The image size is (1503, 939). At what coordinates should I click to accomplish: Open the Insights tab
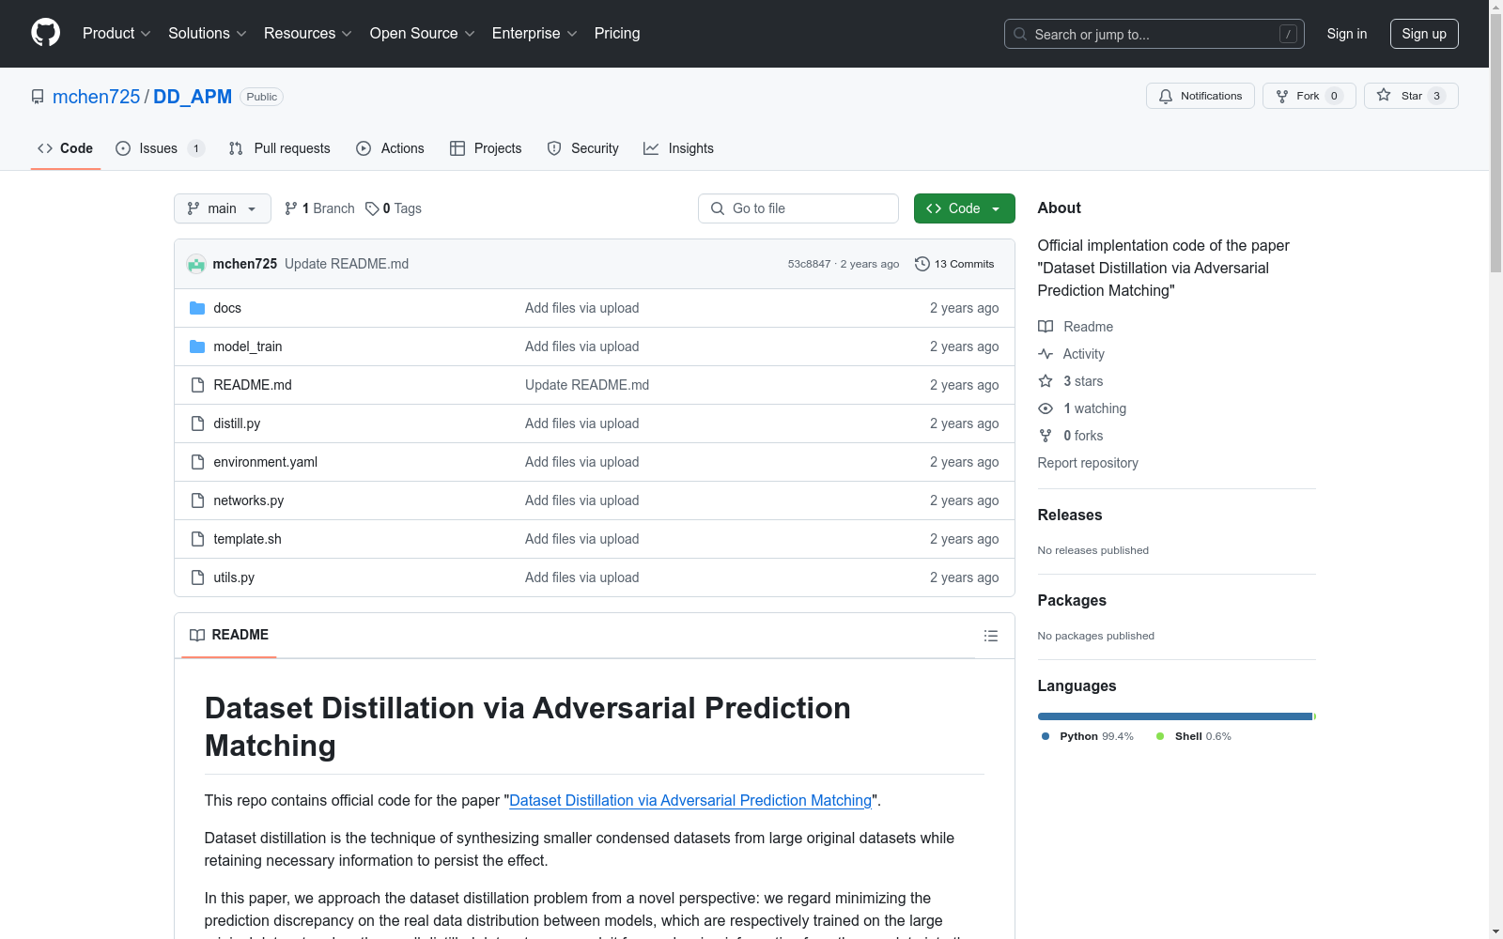678,148
